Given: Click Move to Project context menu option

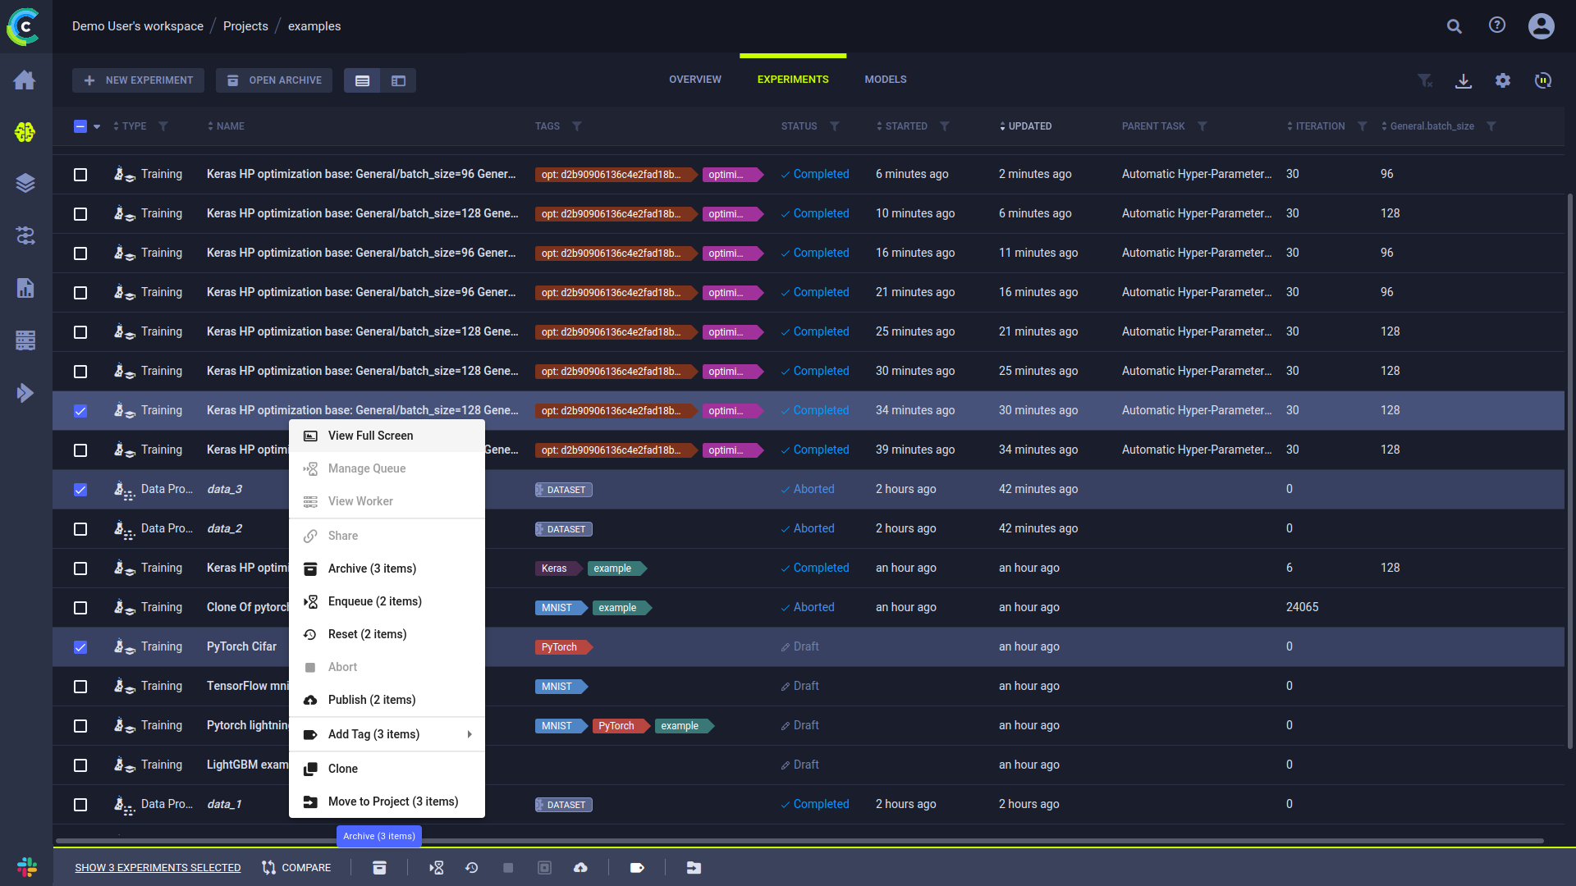Looking at the screenshot, I should pos(393,801).
